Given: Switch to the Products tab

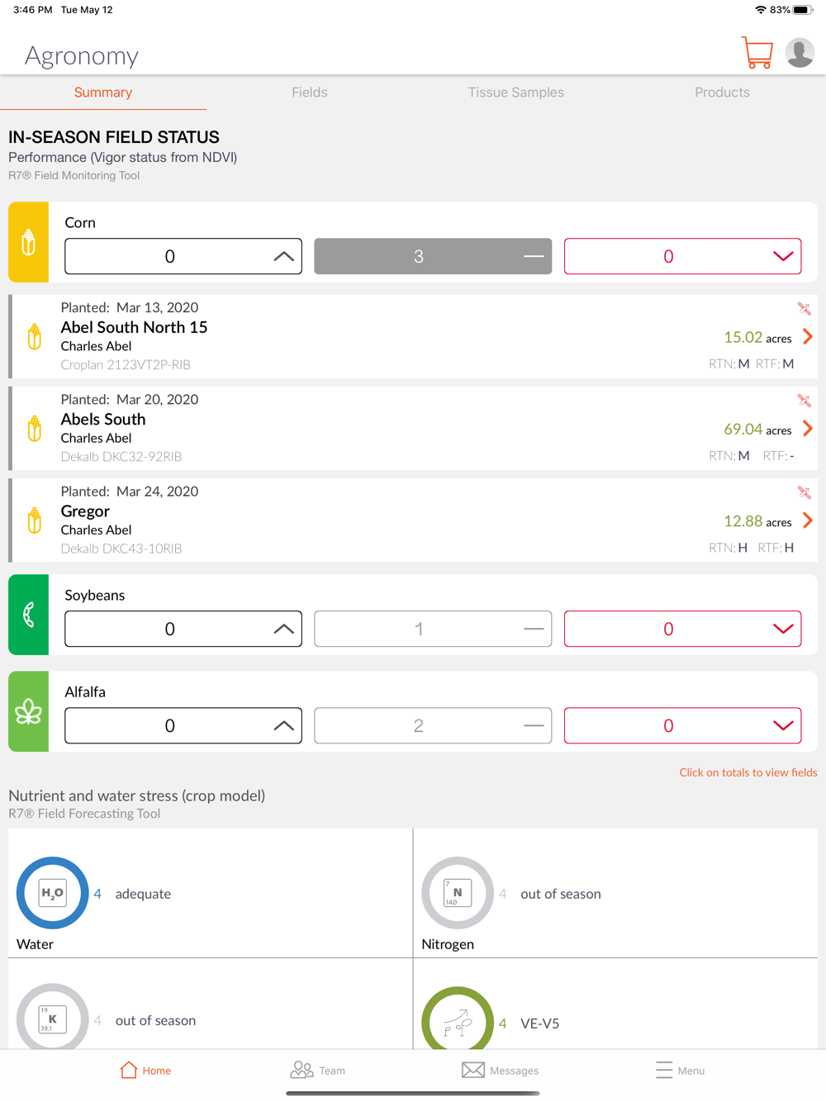Looking at the screenshot, I should (723, 93).
